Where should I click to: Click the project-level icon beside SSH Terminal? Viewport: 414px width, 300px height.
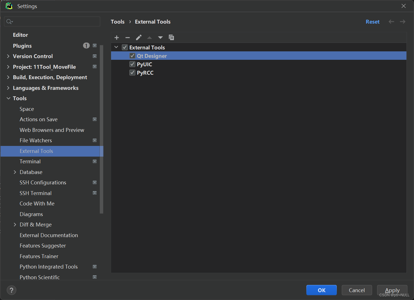click(95, 193)
